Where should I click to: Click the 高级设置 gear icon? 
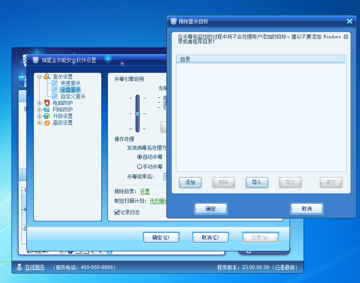point(47,123)
